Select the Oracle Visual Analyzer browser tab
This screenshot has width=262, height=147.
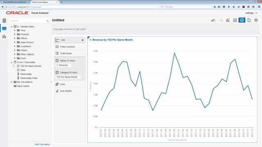[44, 2]
